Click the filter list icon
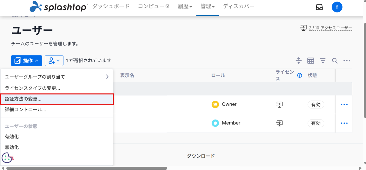This screenshot has height=170, width=366. coord(322,61)
